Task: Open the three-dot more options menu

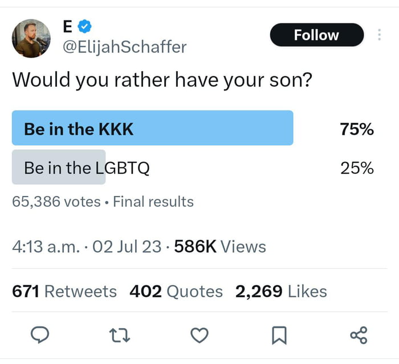Action: click(x=379, y=35)
